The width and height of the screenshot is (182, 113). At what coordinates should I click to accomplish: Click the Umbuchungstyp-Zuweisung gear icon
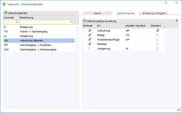84,21
